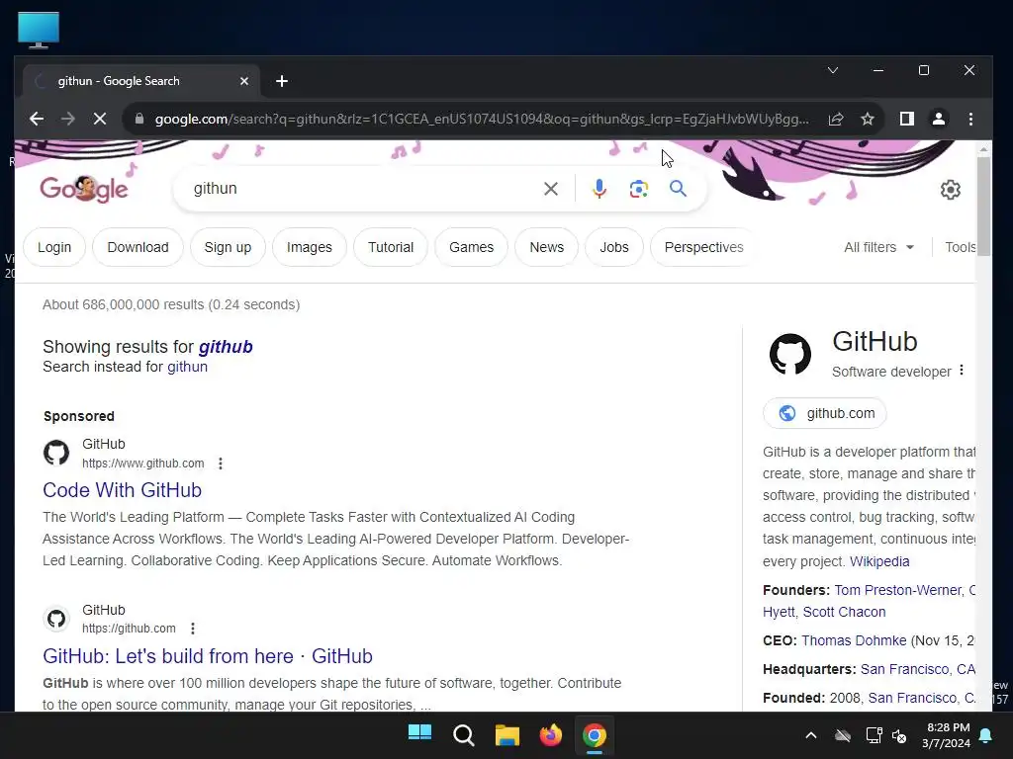The image size is (1013, 759).
Task: Click the Google doodle logo
Action: click(x=84, y=189)
